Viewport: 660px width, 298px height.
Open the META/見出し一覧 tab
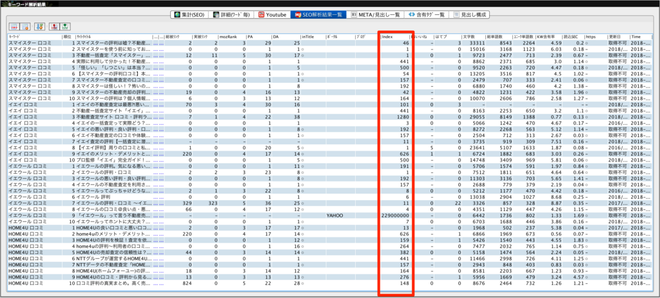click(x=376, y=14)
